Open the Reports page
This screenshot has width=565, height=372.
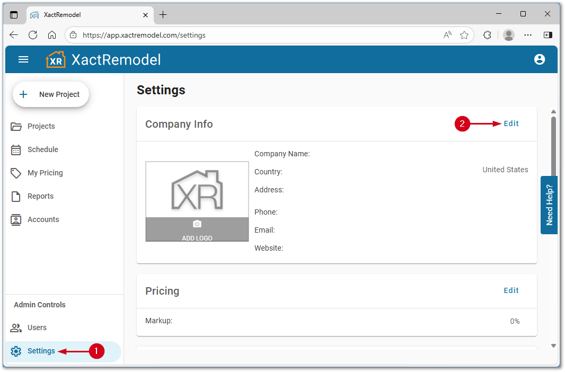[40, 196]
